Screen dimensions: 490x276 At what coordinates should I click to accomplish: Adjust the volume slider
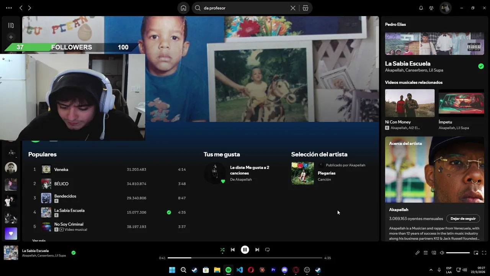coord(458,253)
